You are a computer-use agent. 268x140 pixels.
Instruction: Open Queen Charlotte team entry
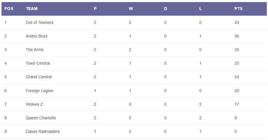41,118
